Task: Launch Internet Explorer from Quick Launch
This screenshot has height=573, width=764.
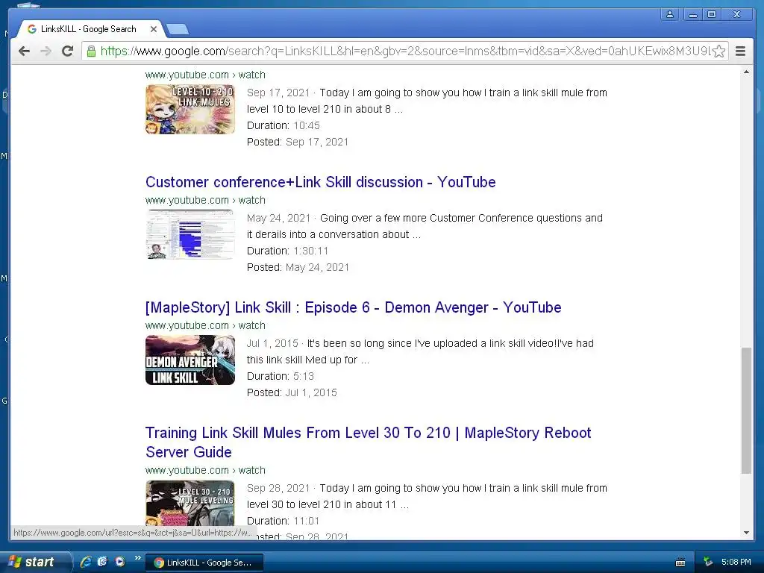Action: [86, 562]
